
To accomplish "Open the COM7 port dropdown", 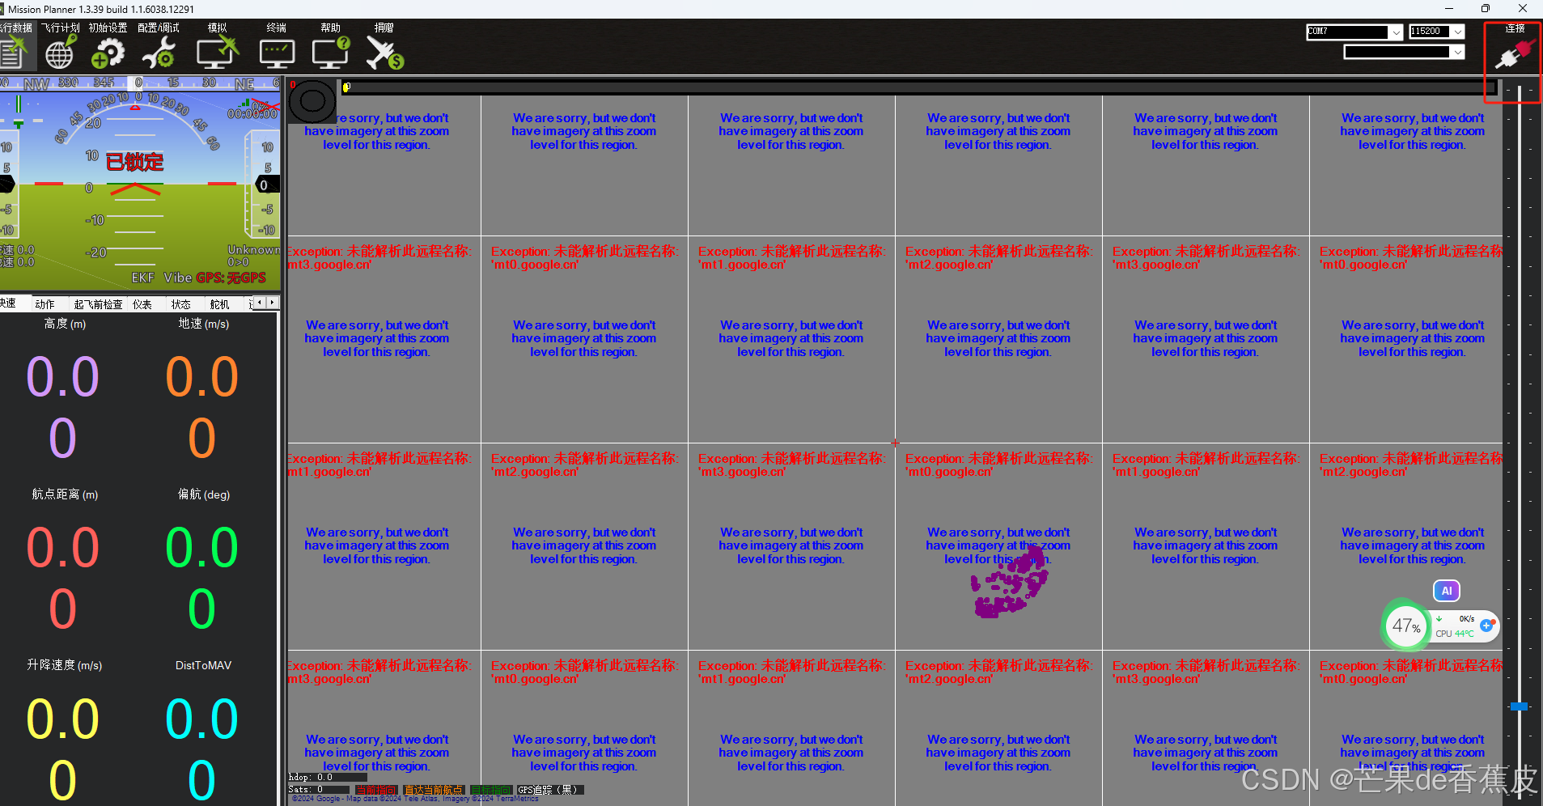I will 1396,32.
